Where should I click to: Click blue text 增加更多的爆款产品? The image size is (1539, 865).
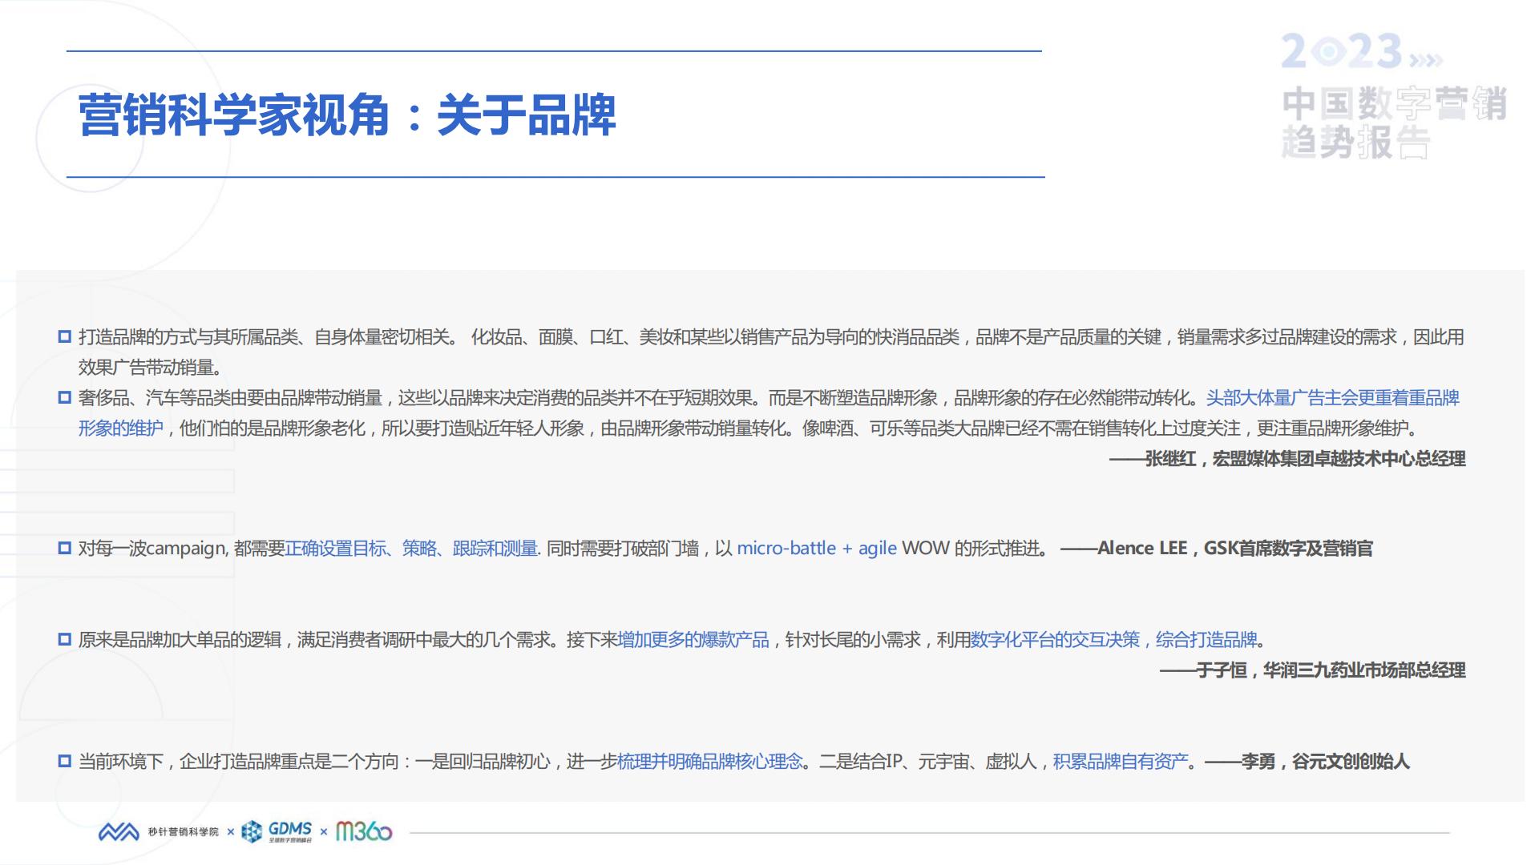click(x=693, y=640)
